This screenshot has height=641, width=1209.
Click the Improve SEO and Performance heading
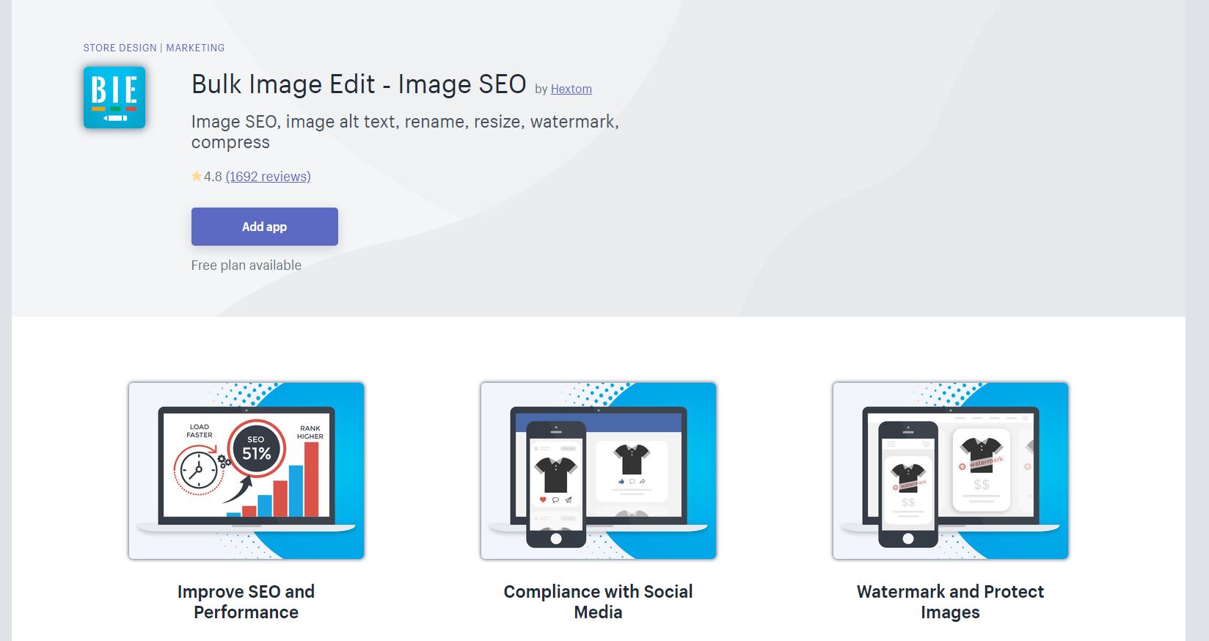click(246, 602)
